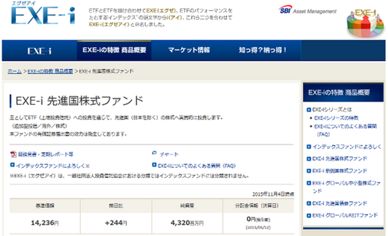This screenshot has height=236, width=388.
Task: Open sidebar EXE-iシリーズの特徴 sub-link
Action: click(336, 118)
